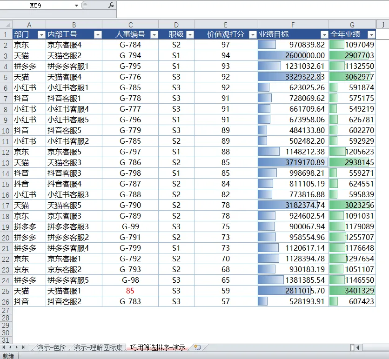Image resolution: width=389 pixels, height=359 pixels.
Task: Open the 内部工号 column filter dropdown
Action: pos(98,35)
